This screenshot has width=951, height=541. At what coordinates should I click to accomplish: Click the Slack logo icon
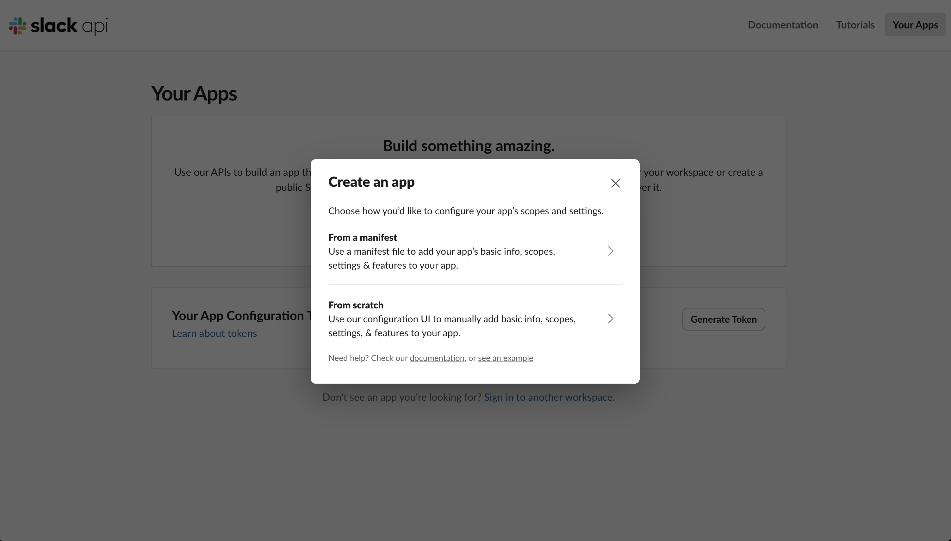click(17, 26)
